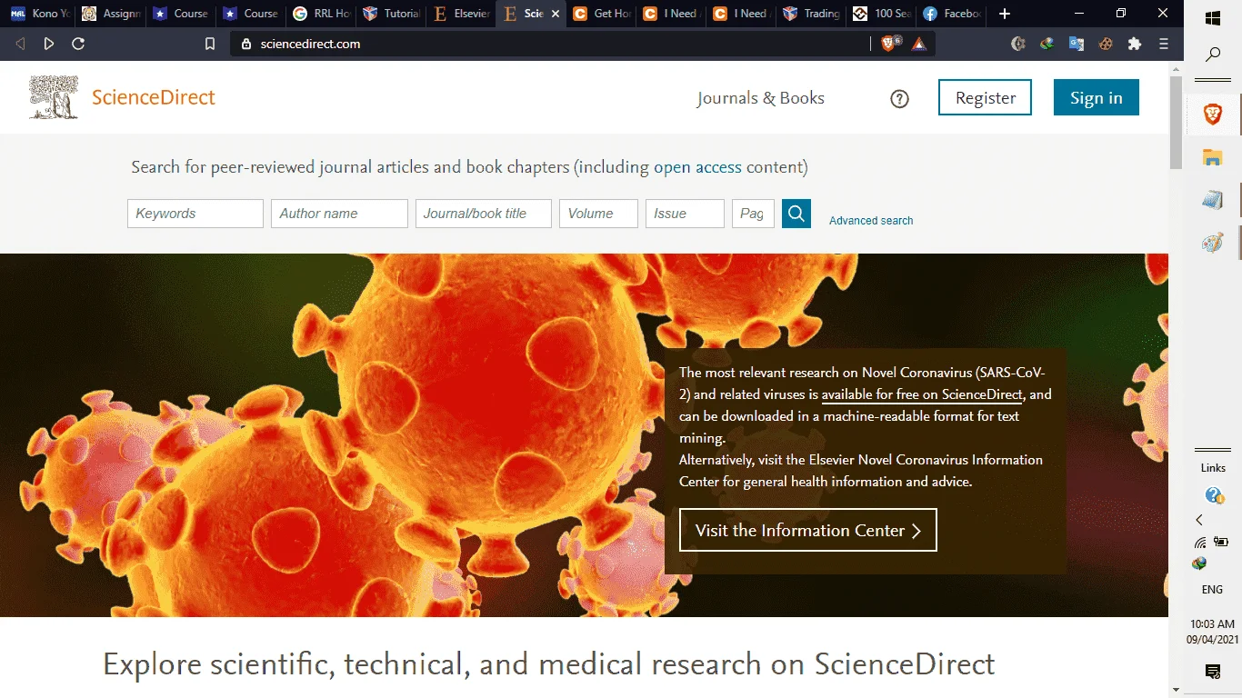Click into the Journal/book title field
The height and width of the screenshot is (698, 1242).
click(x=484, y=214)
